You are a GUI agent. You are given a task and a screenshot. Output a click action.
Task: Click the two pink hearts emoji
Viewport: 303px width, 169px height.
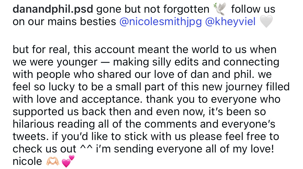pyautogui.click(x=68, y=161)
